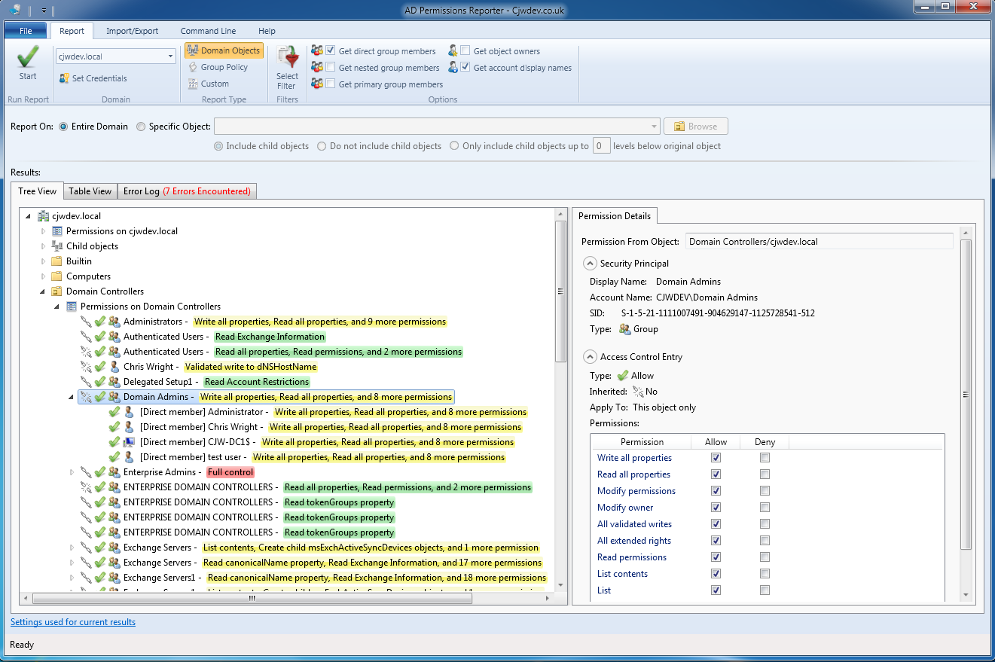Click the Write all properties permission link
Screen dimensions: 995x662
(x=634, y=458)
